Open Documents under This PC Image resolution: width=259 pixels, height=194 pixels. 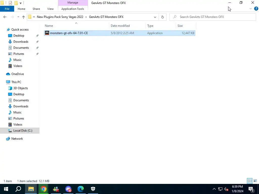pyautogui.click(x=21, y=100)
